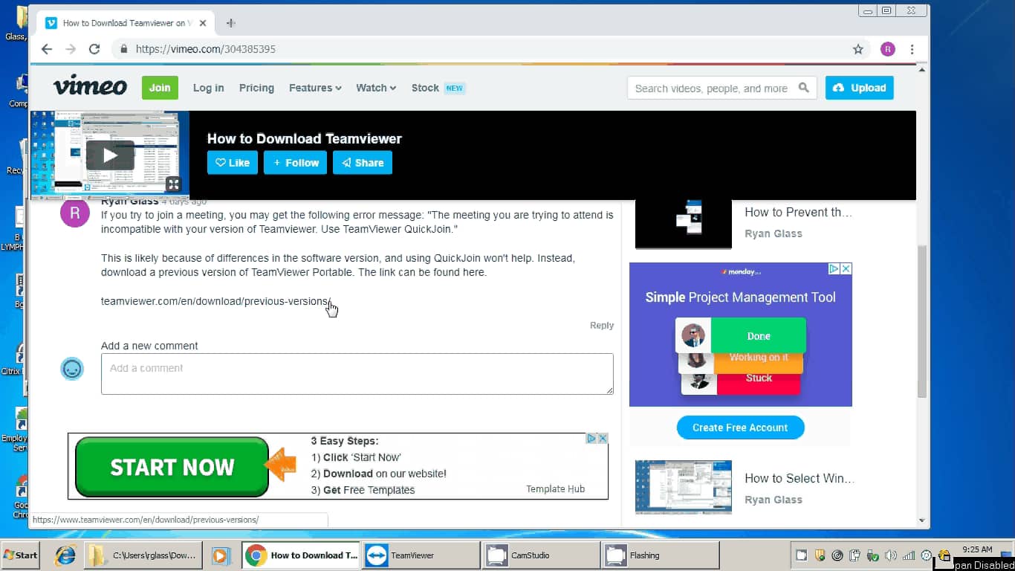Share the video
The height and width of the screenshot is (571, 1015).
(x=363, y=163)
